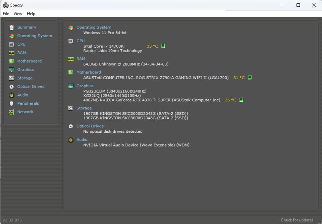Click the CPU chip icon in summary panel

pos(71,41)
